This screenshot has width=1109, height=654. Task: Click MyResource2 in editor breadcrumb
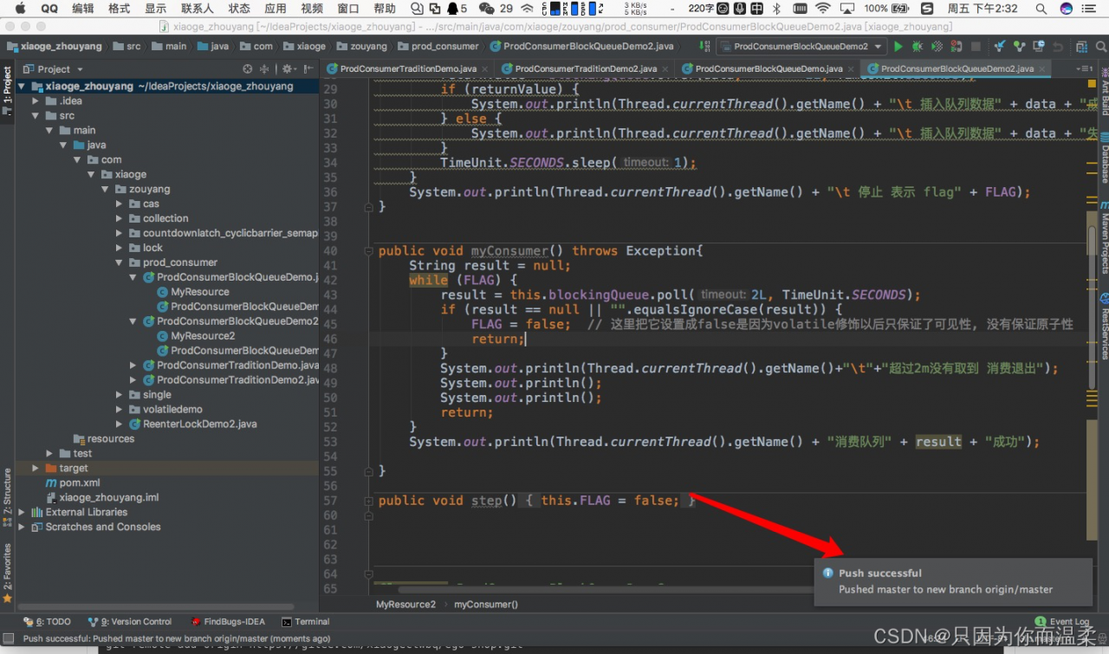[405, 604]
